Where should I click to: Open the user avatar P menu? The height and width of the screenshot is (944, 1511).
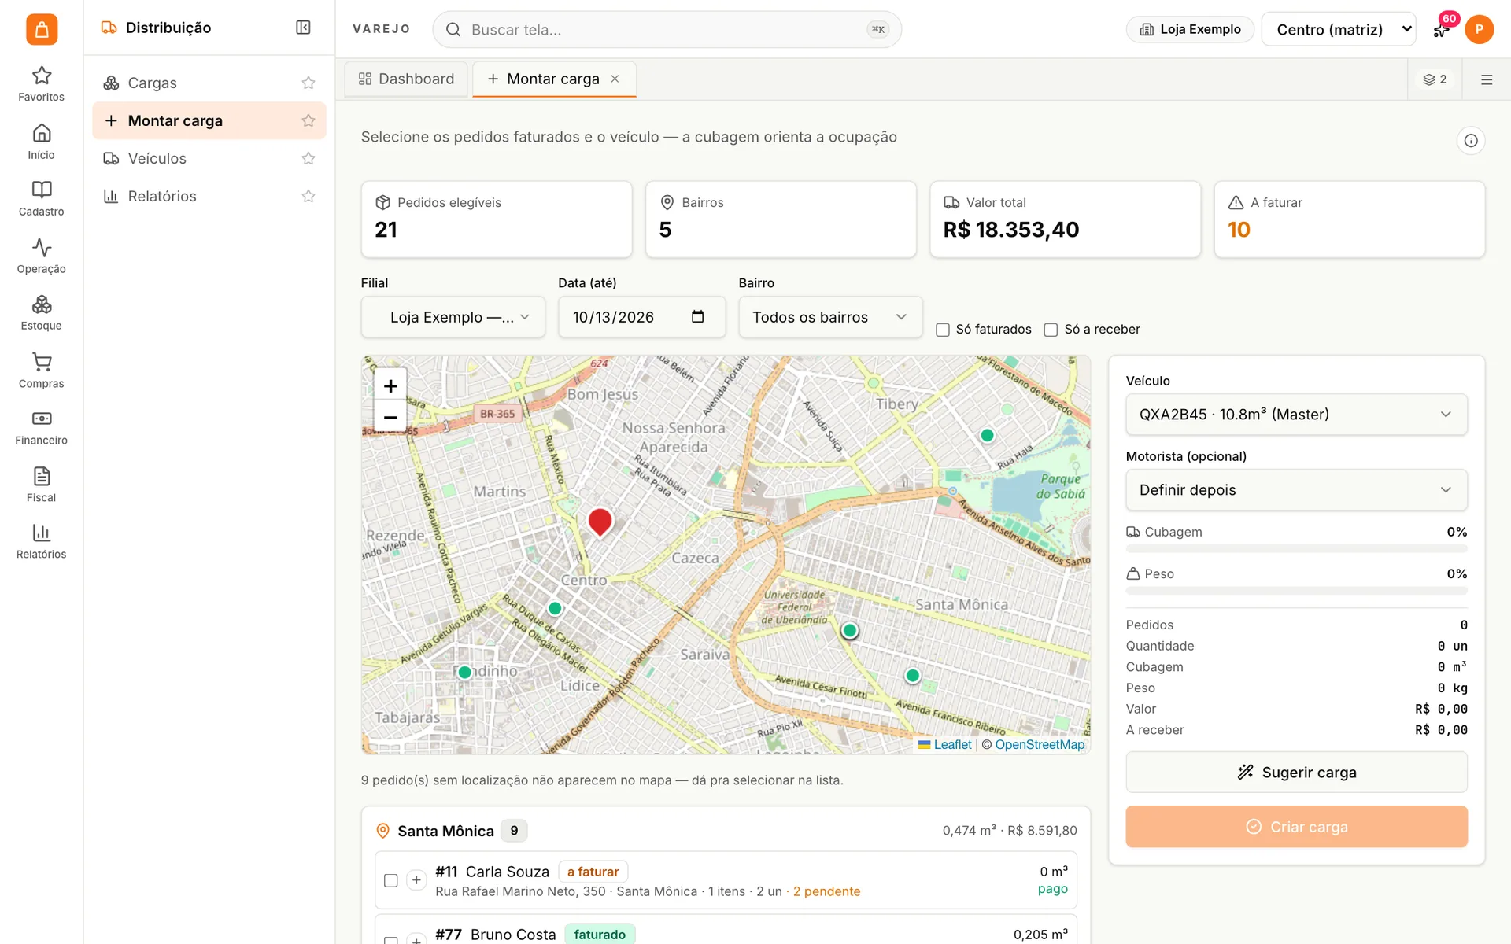click(1479, 29)
